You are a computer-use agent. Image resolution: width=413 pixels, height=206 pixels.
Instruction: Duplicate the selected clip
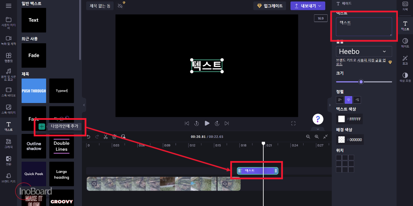[x=123, y=137]
